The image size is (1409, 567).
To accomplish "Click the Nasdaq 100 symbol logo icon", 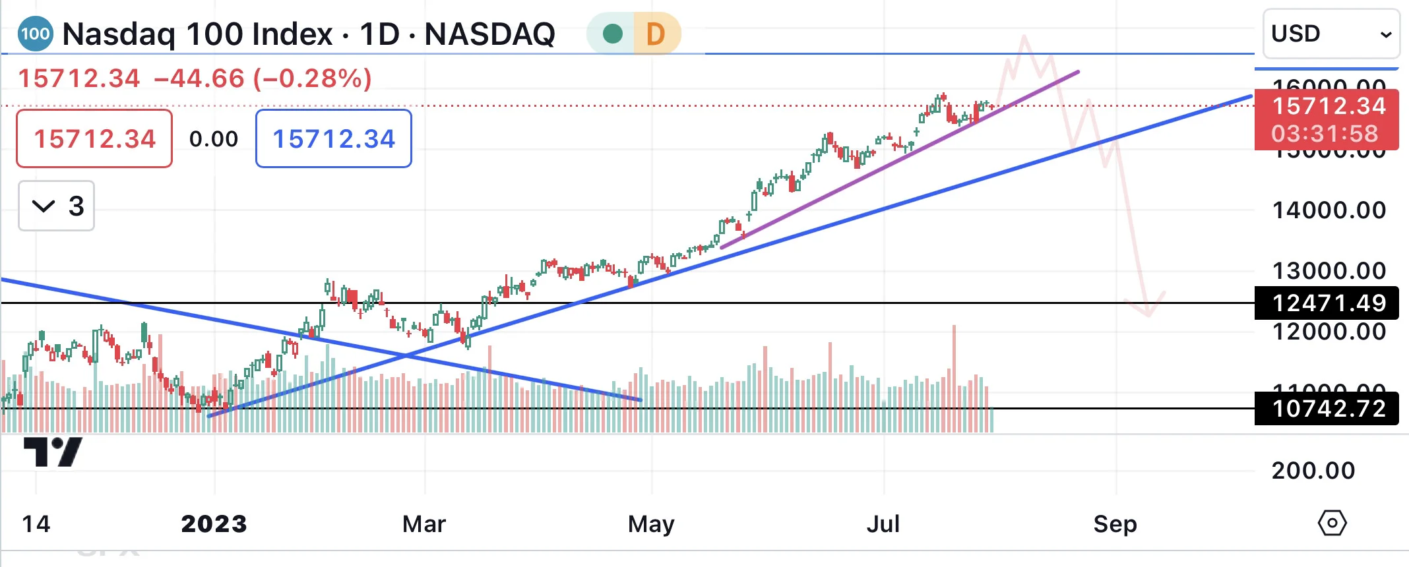I will (x=36, y=34).
